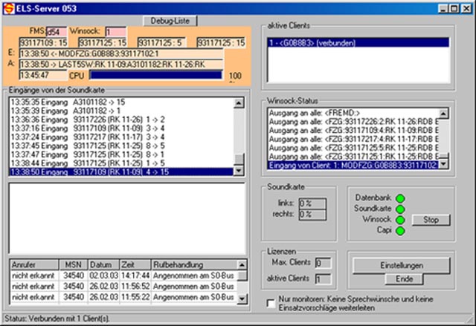
Task: Click the green Soundkarte status light
Action: tap(401, 209)
